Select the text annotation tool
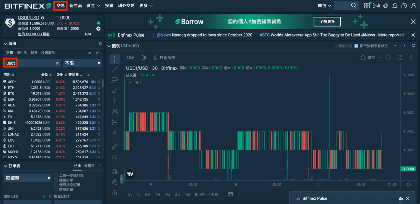 point(114,101)
